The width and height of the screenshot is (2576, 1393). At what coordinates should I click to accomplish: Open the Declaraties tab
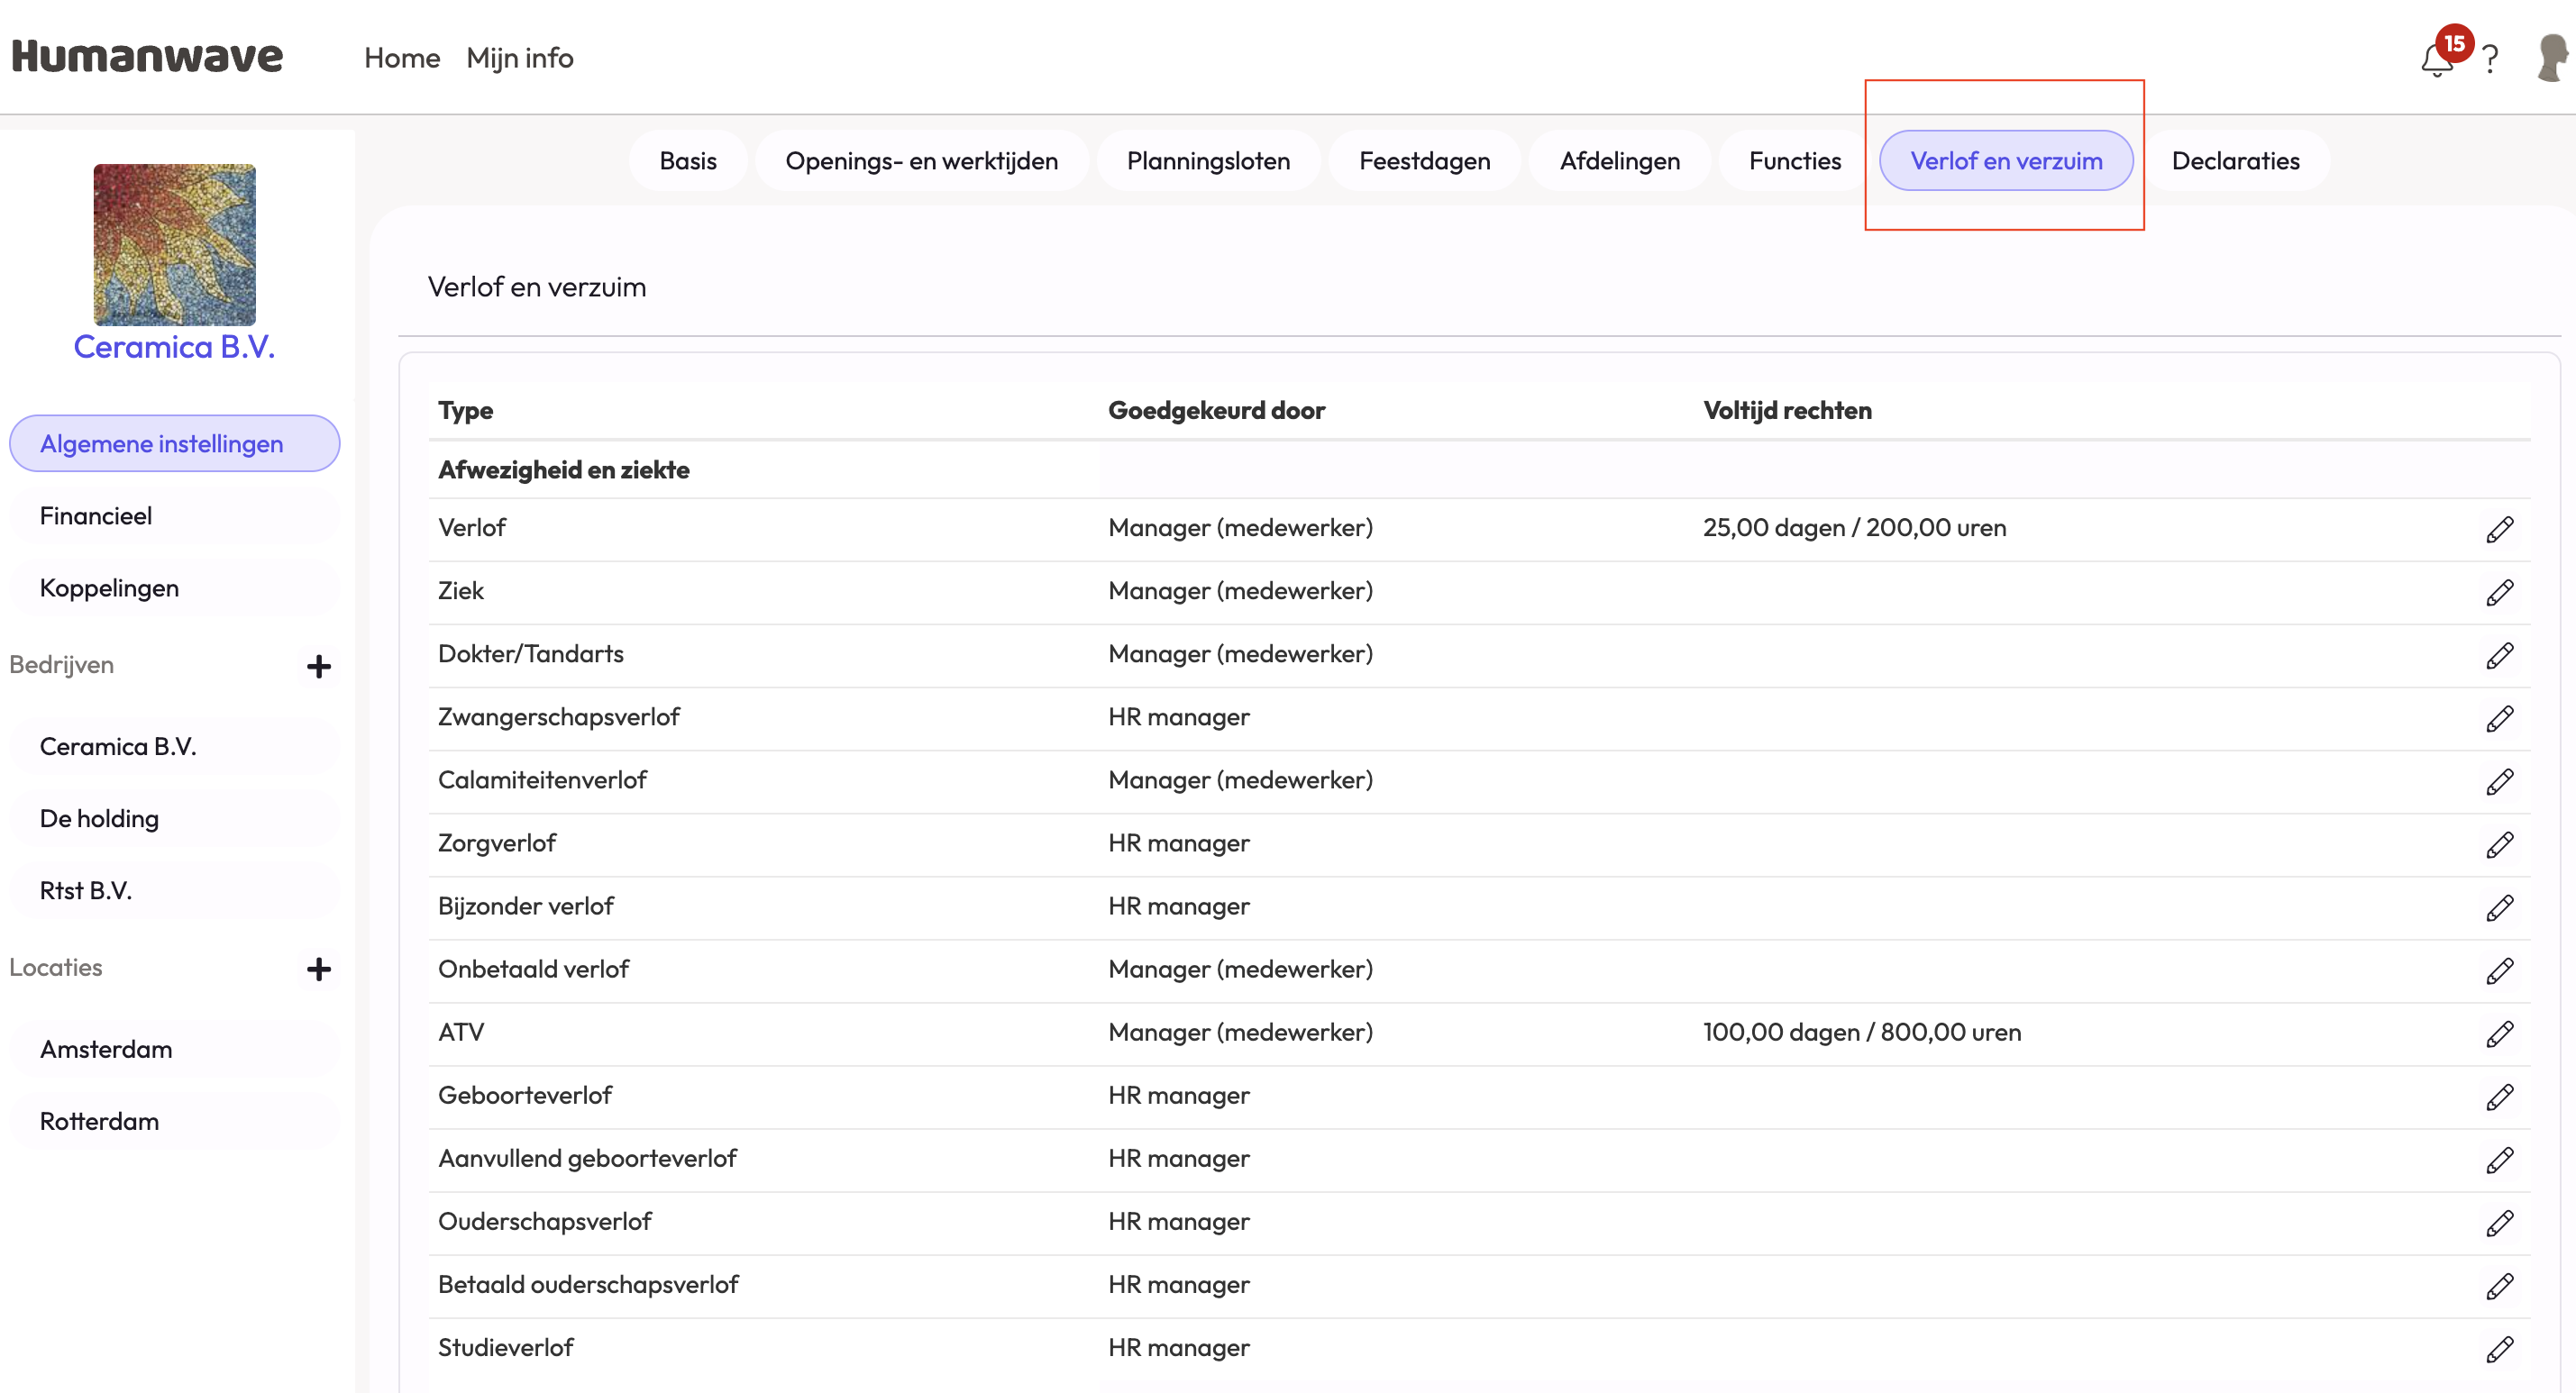[x=2235, y=161]
